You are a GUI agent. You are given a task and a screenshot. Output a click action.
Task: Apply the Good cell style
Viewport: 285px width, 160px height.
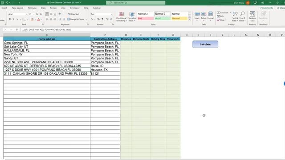pyautogui.click(x=163, y=19)
